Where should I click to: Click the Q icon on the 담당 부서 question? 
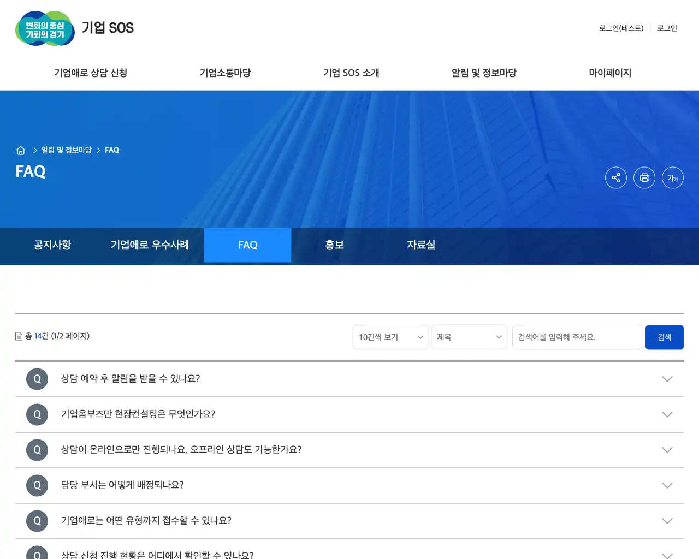[37, 485]
